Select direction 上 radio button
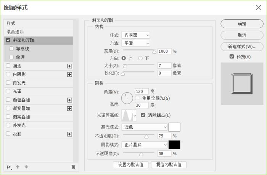The width and height of the screenshot is (267, 175). [124, 58]
